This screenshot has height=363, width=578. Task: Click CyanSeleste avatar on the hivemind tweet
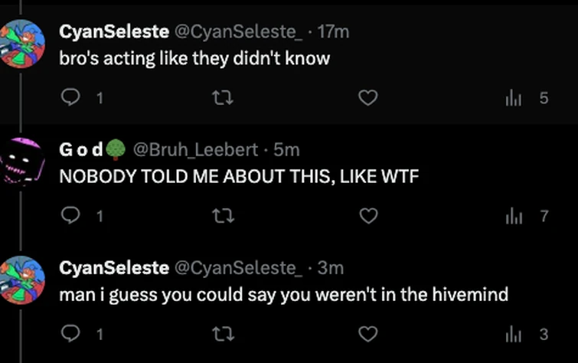pyautogui.click(x=22, y=279)
